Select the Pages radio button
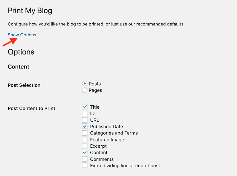 [x=85, y=90]
